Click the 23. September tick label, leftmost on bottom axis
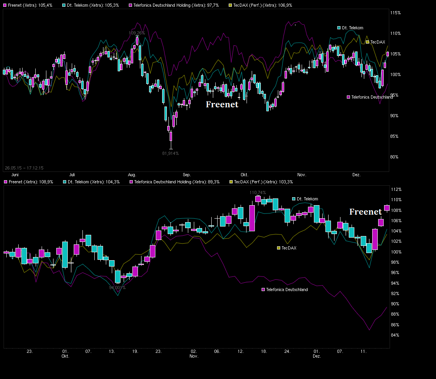This screenshot has width=436, height=379. pos(30,352)
